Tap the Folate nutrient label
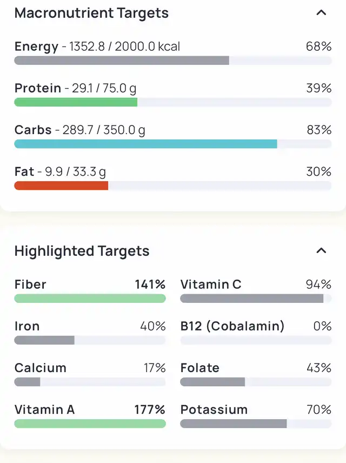 [x=200, y=368]
